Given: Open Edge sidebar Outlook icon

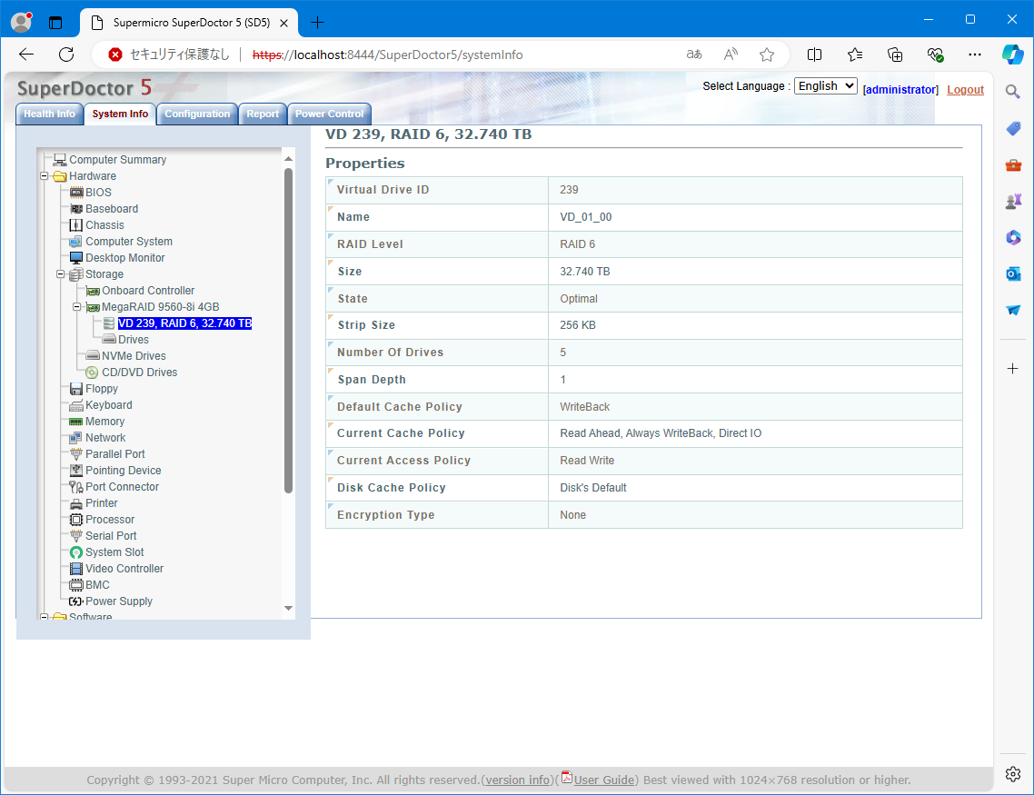Looking at the screenshot, I should coord(1014,273).
